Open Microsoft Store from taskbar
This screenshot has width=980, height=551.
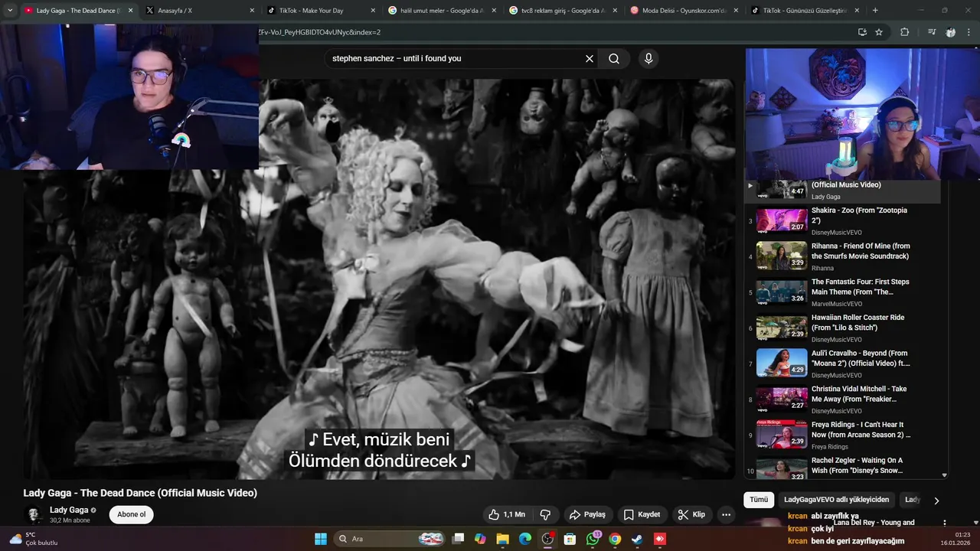point(570,539)
